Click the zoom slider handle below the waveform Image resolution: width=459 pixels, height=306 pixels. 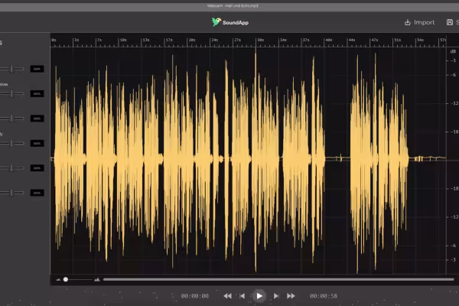click(x=66, y=280)
